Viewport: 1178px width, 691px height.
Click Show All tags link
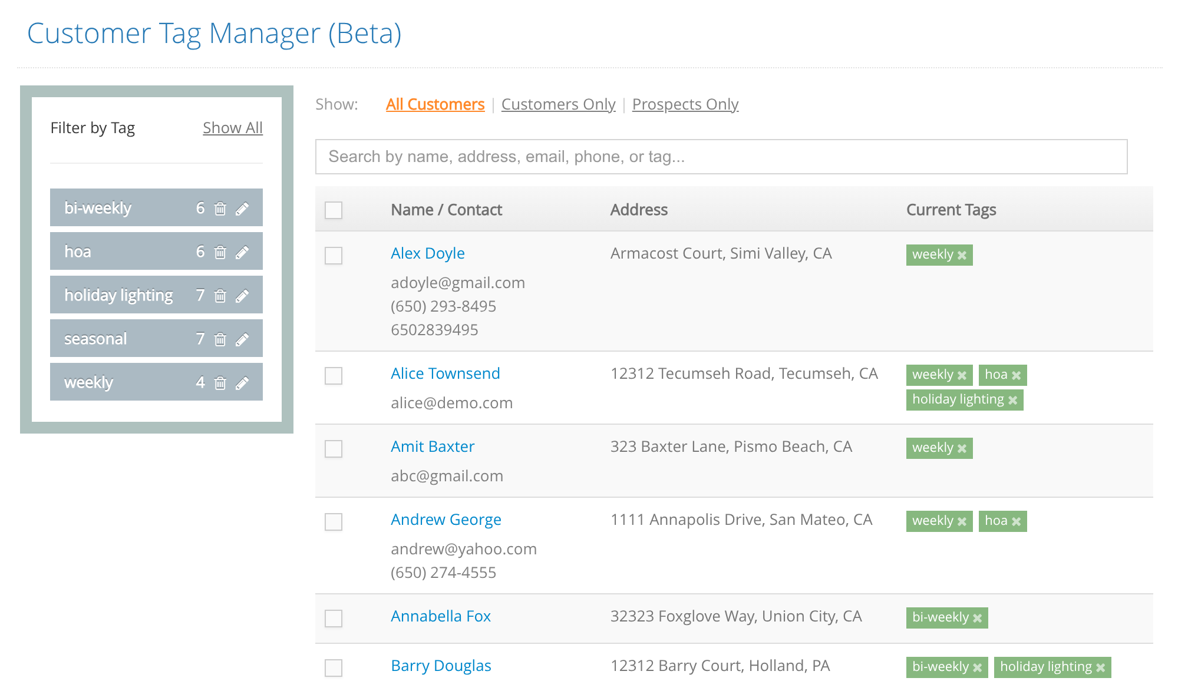tap(232, 128)
